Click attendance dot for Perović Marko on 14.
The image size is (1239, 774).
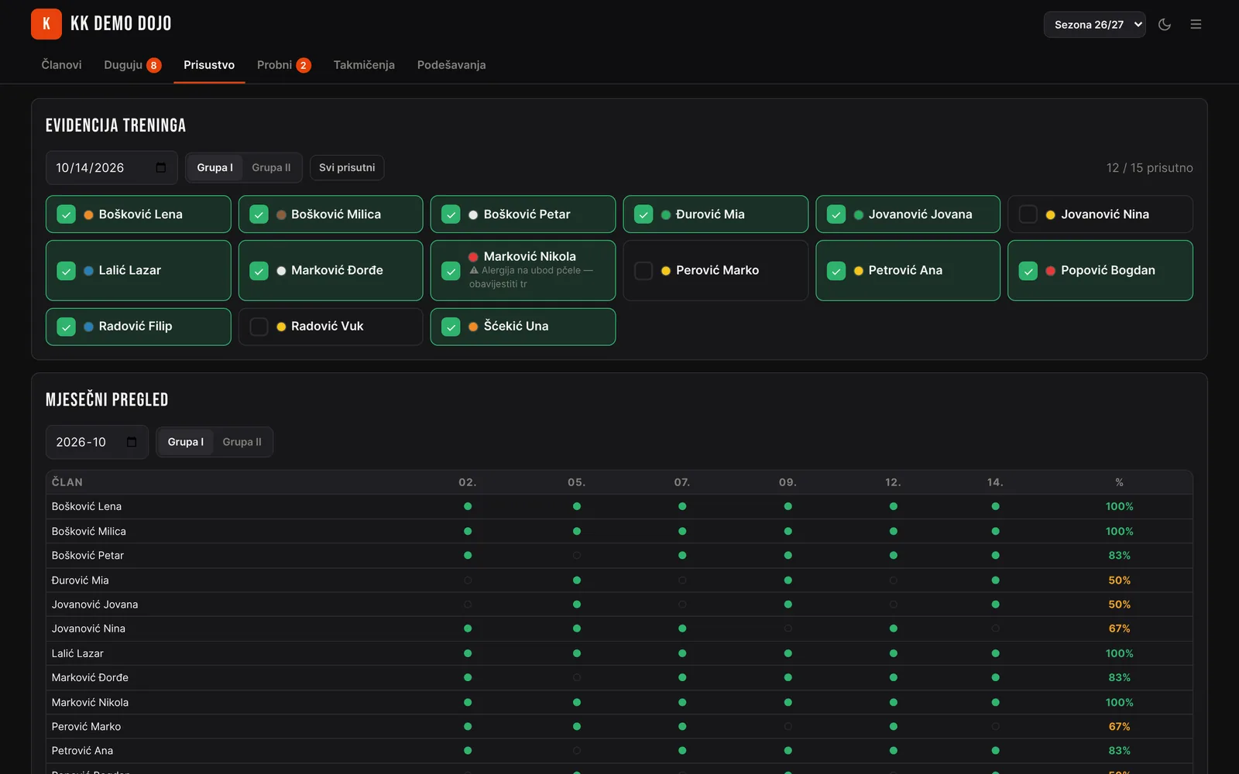[x=995, y=727]
